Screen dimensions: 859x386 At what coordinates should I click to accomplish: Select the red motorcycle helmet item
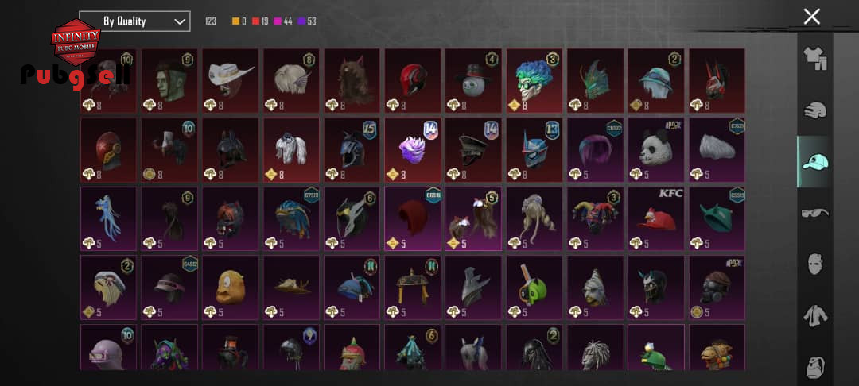tap(413, 80)
